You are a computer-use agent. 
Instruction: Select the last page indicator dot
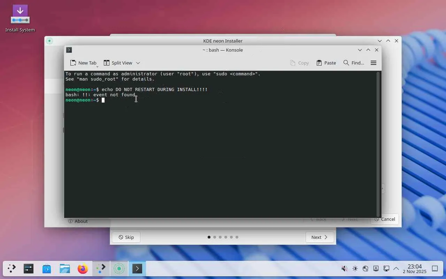point(237,237)
